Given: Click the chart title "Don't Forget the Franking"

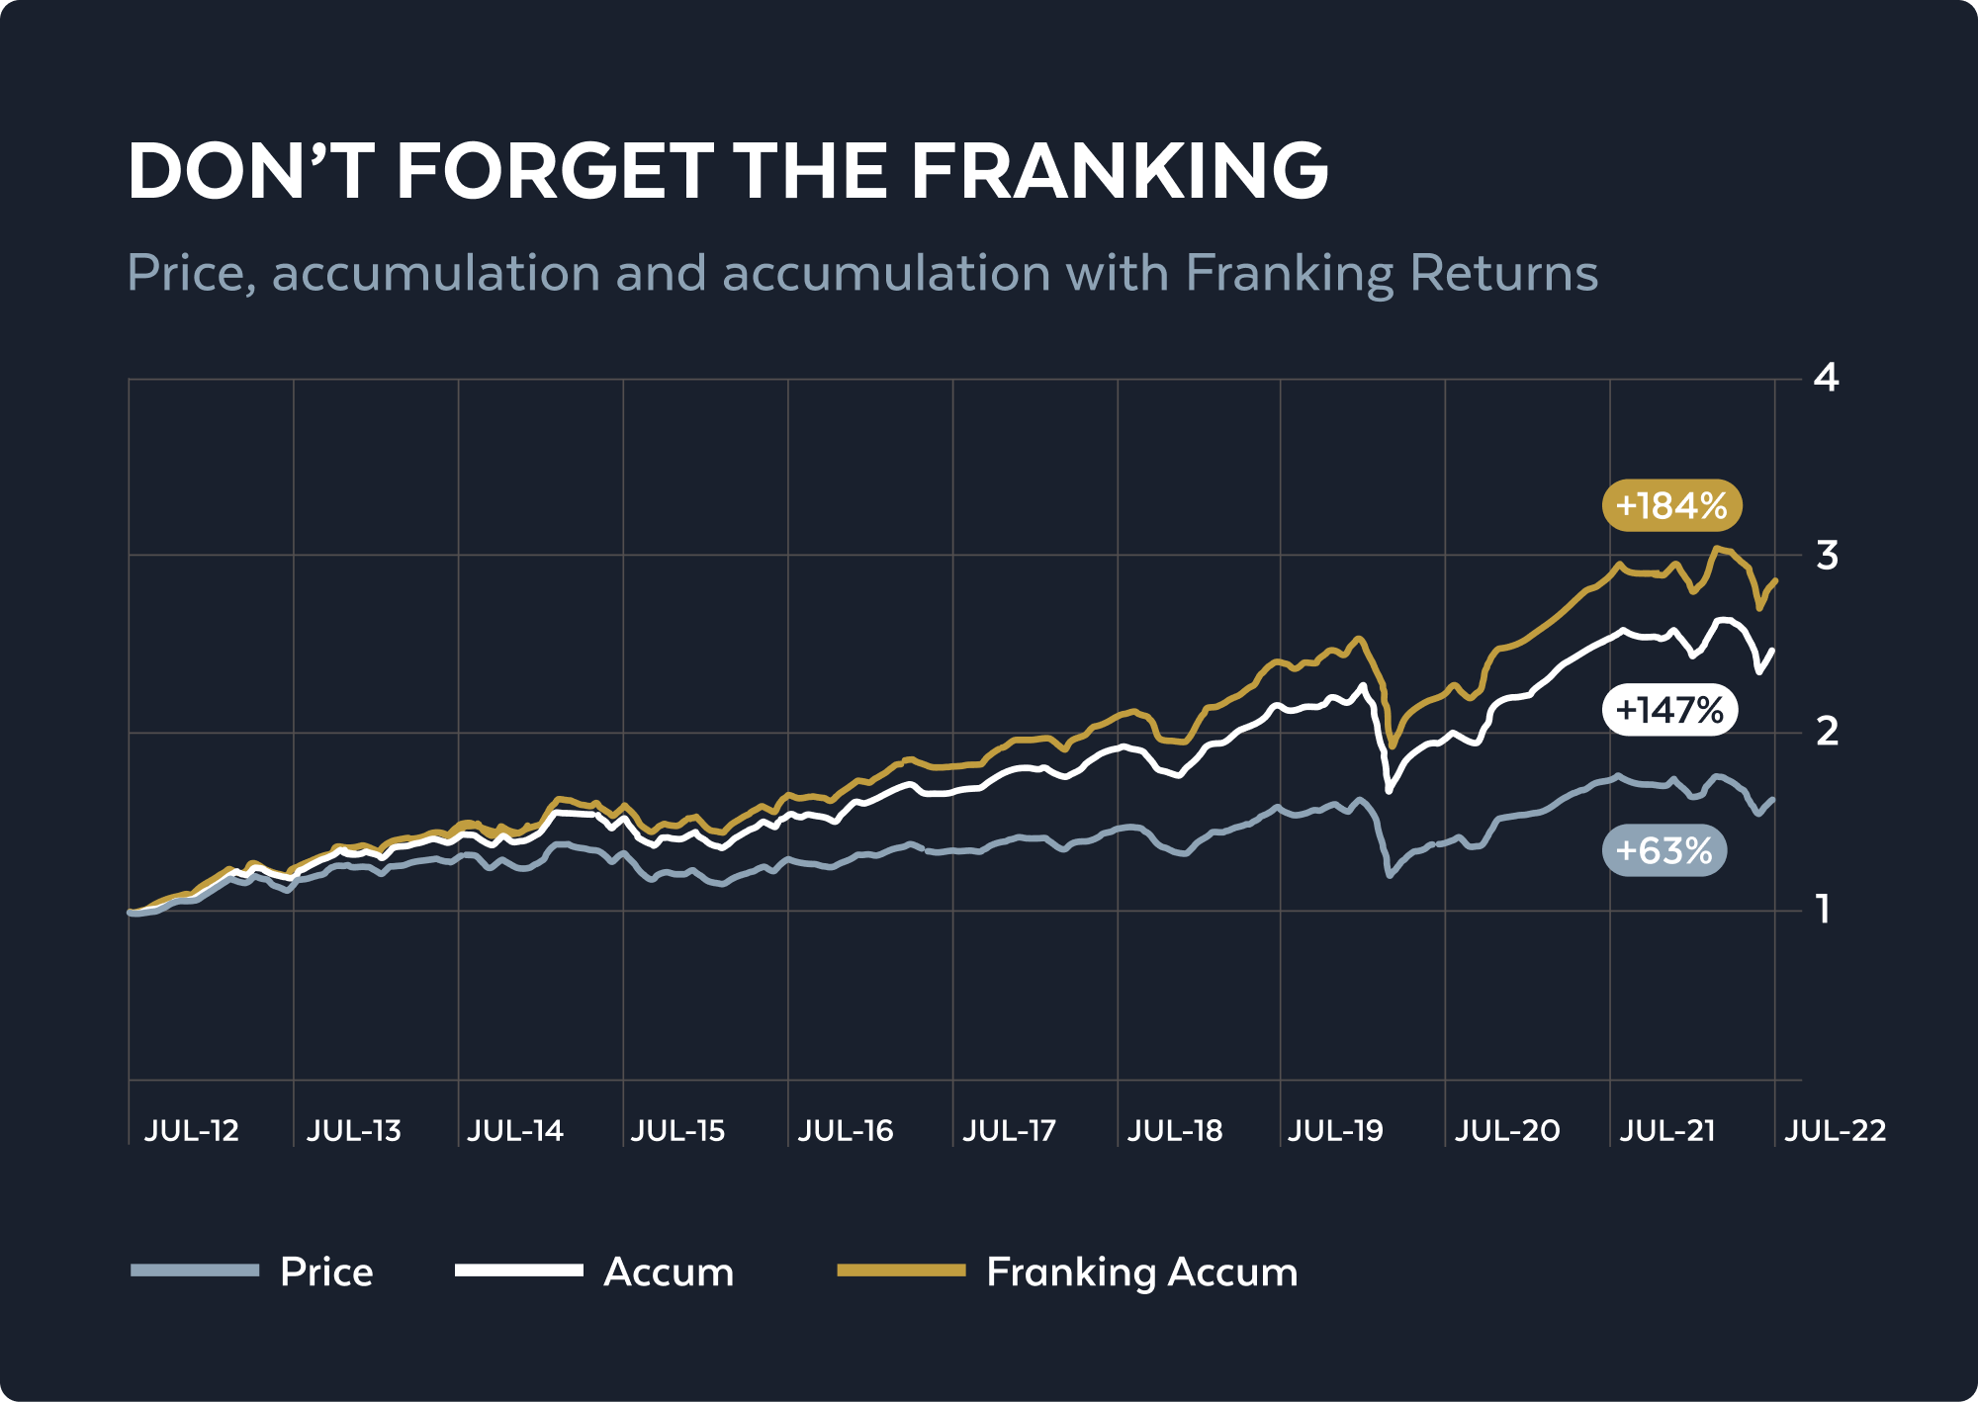Looking at the screenshot, I should 728,171.
